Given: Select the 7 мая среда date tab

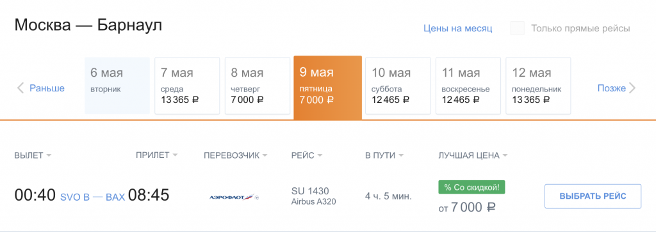Looking at the screenshot, I should point(187,86).
